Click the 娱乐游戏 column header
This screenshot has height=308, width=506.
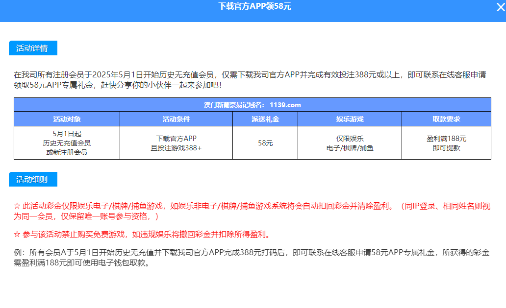pos(350,119)
